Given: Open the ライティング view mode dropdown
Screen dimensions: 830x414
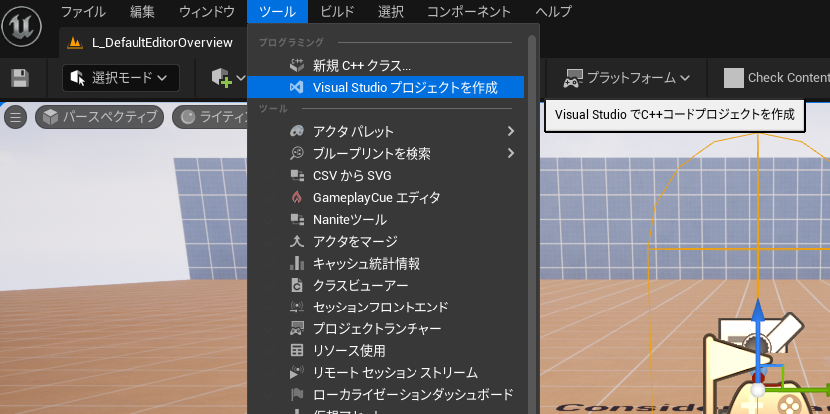Looking at the screenshot, I should pyautogui.click(x=210, y=117).
